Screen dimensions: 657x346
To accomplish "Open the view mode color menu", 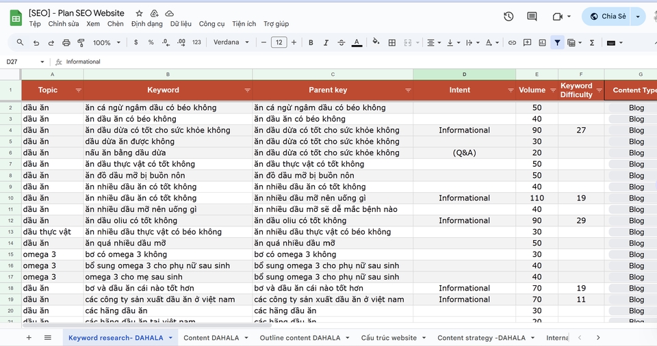I will pyautogui.click(x=615, y=42).
